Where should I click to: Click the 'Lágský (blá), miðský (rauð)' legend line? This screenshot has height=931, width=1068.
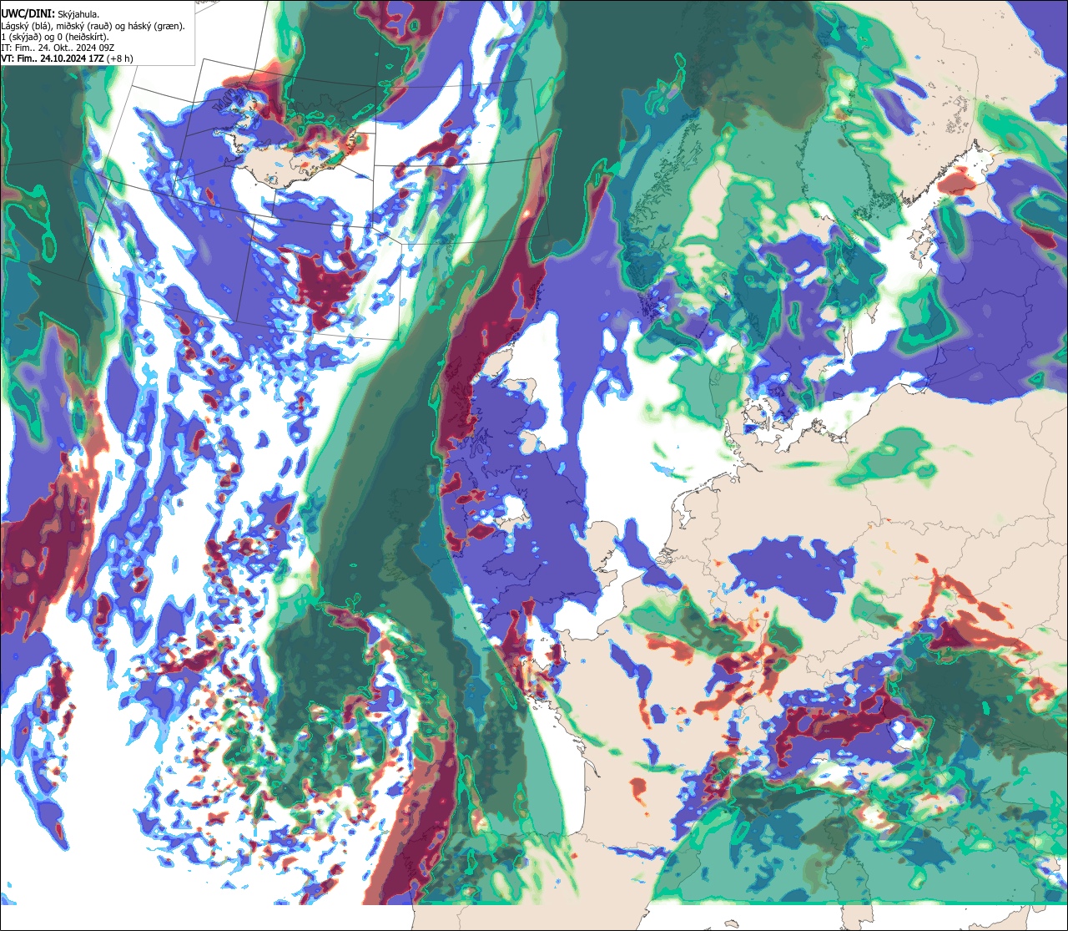pyautogui.click(x=93, y=26)
